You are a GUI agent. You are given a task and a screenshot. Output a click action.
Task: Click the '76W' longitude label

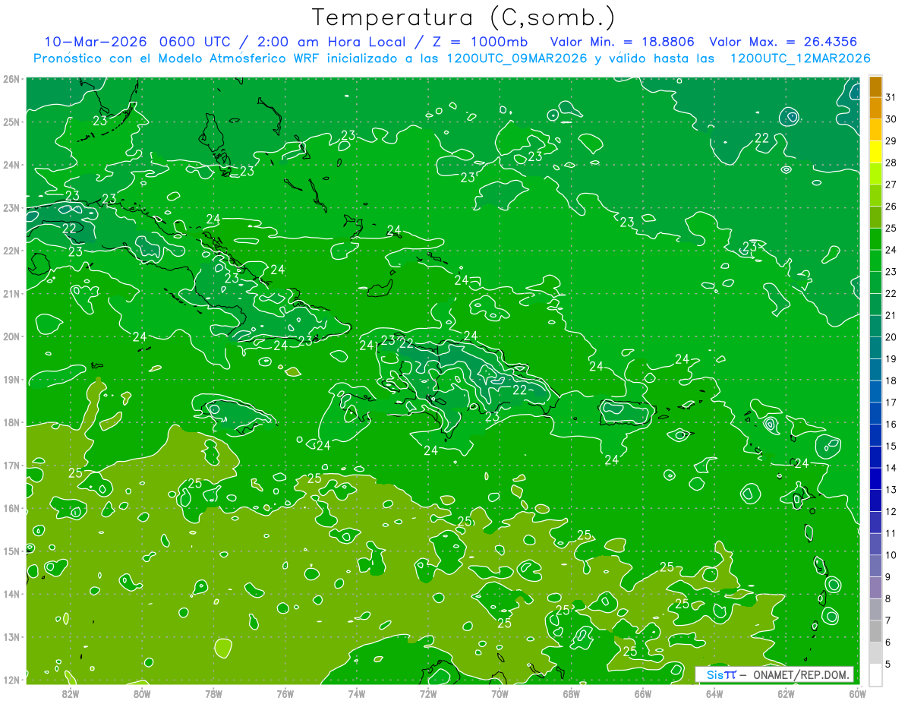point(285,693)
